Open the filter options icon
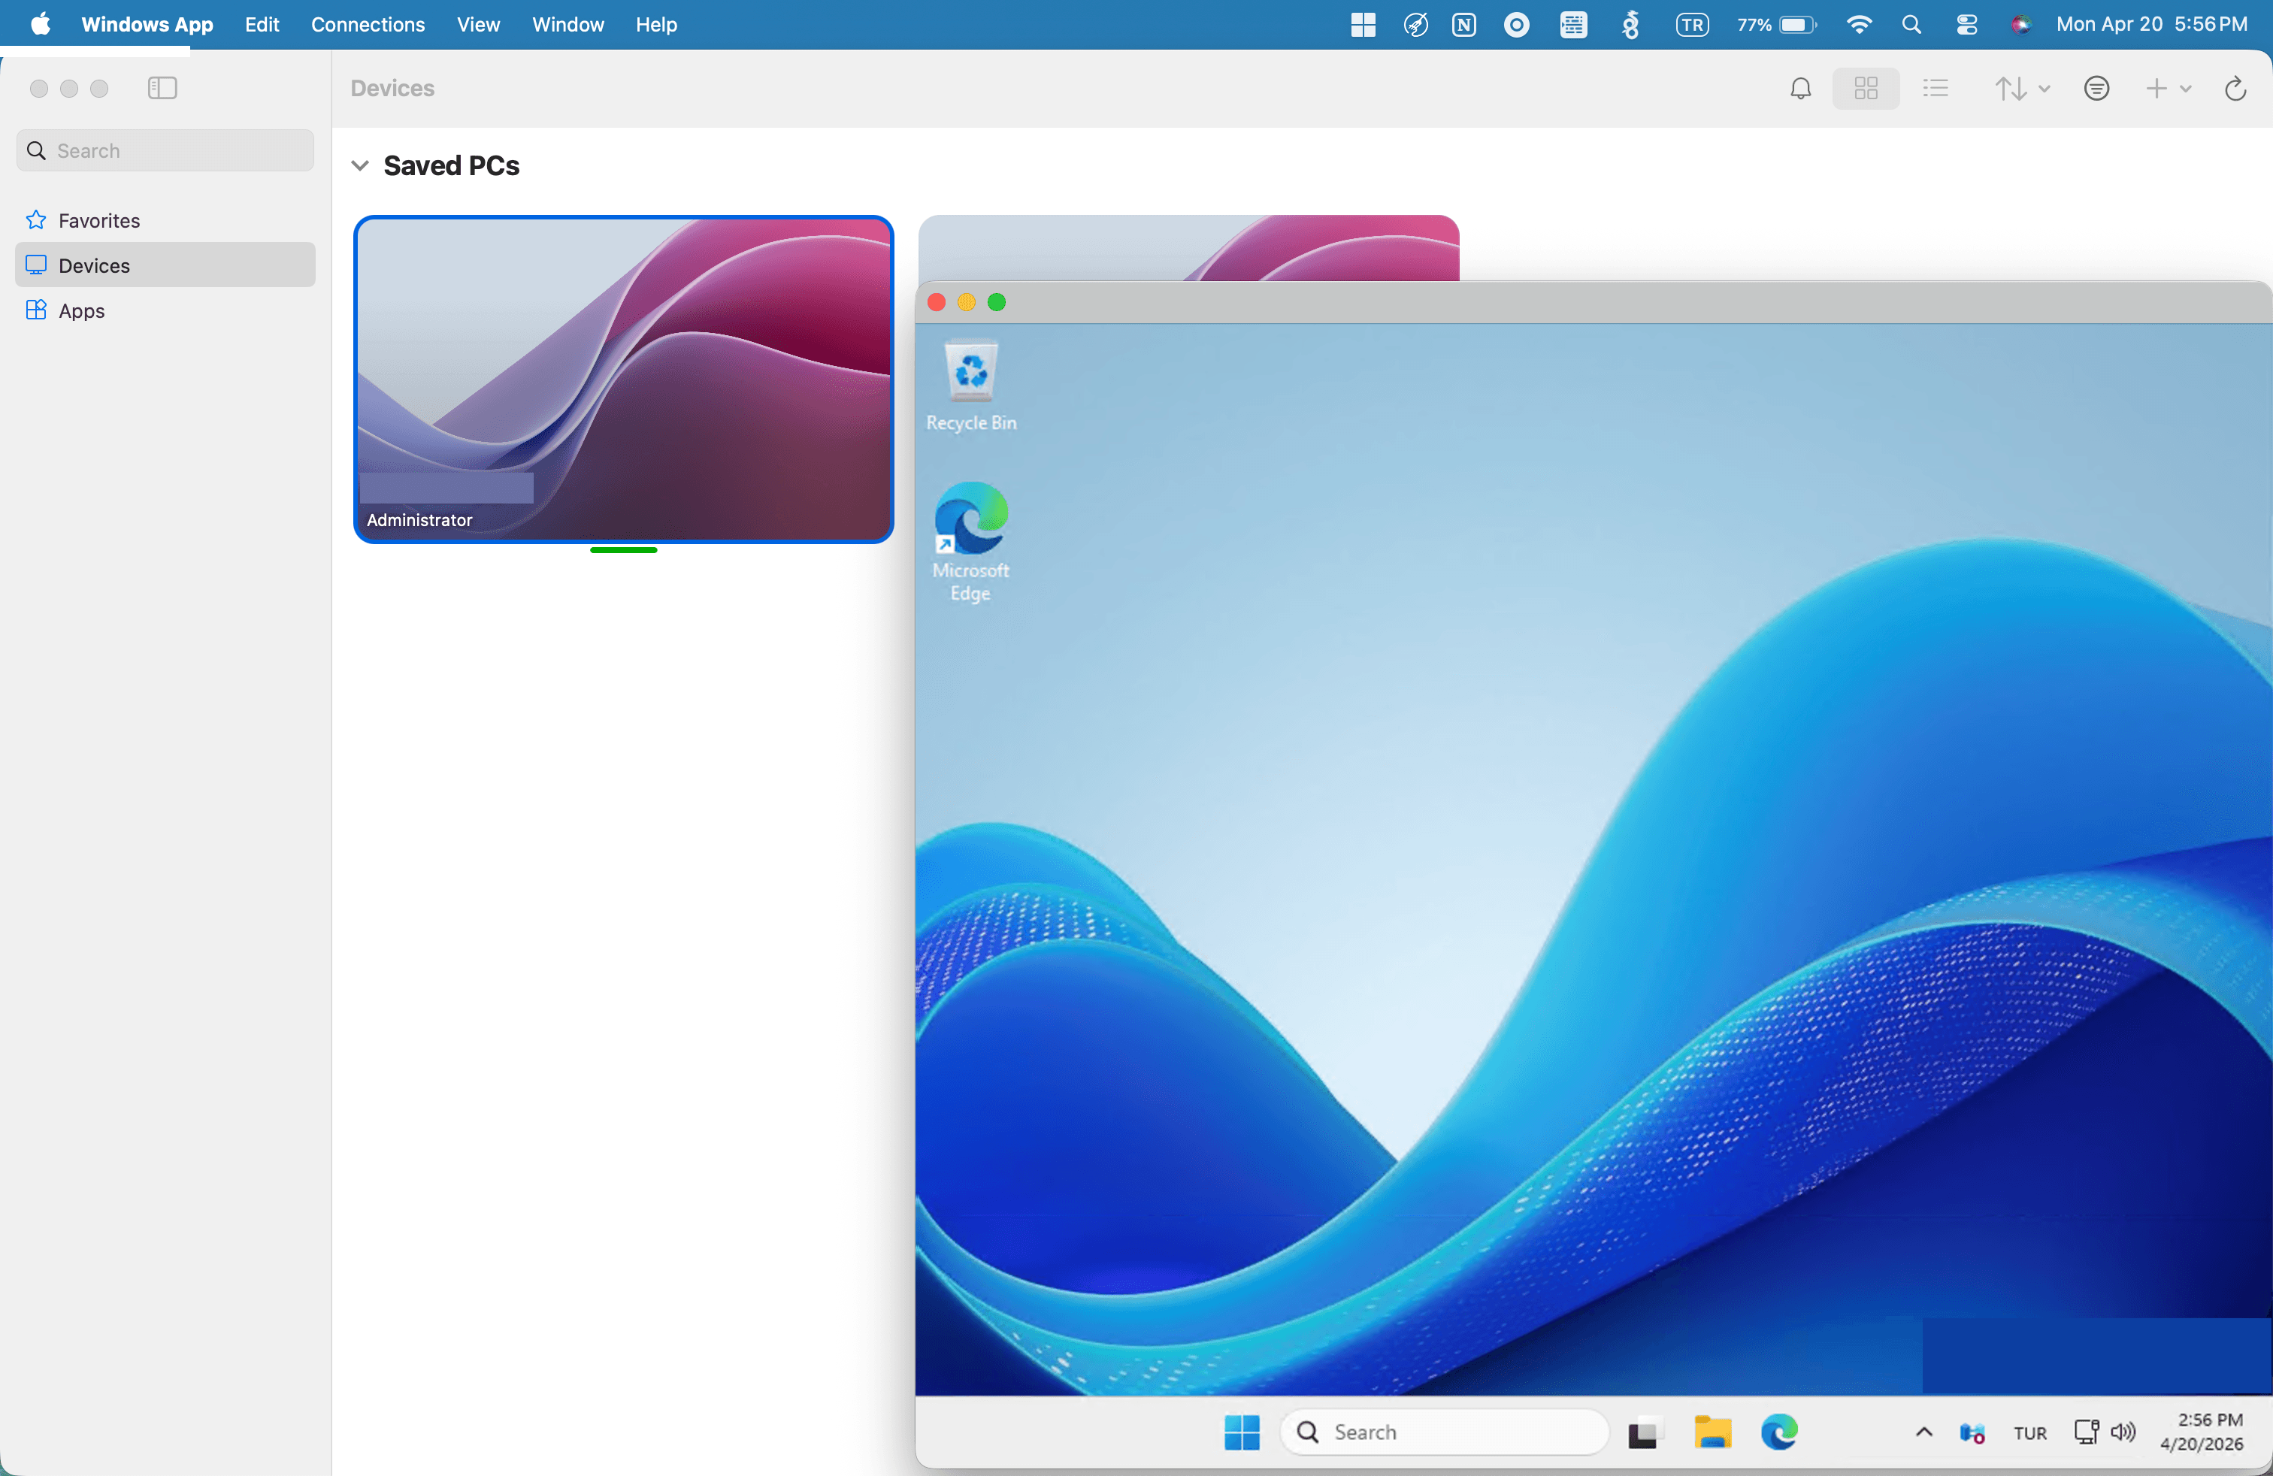 coord(2096,89)
